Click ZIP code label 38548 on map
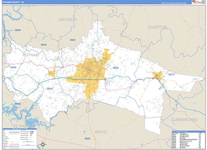The height and width of the screenshot is (150, 207). 13,67
